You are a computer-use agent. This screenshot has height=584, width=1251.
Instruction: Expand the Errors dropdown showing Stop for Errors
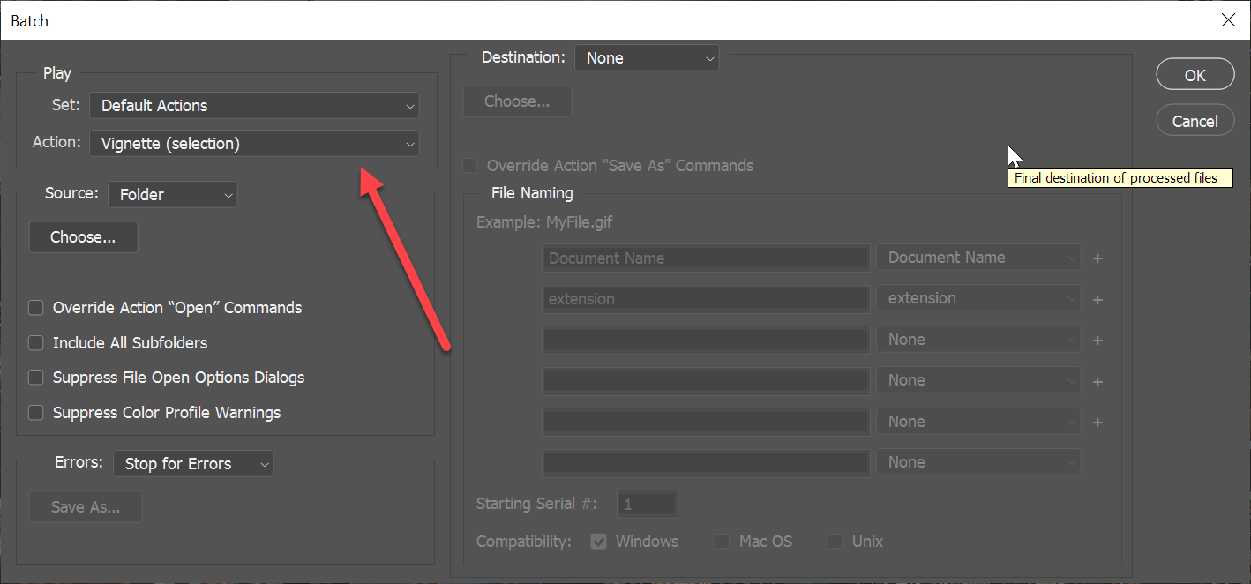193,464
